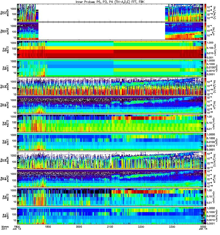This screenshot has height=235, width=220.
Task: Click the 'the fbk scm1' y-axis label
Action: coord(6,215)
